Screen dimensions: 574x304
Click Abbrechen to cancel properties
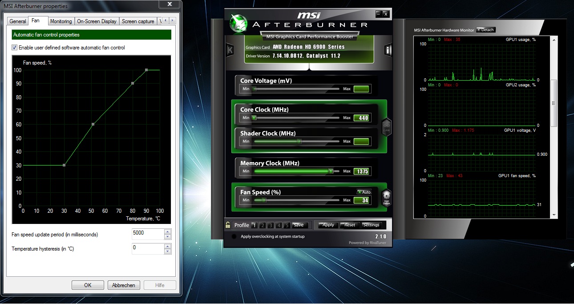tap(124, 285)
